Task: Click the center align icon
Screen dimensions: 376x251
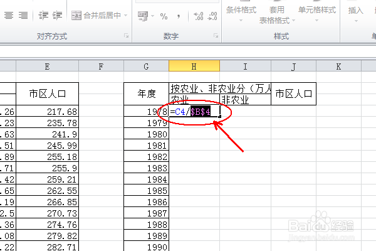Action: (x=9, y=15)
